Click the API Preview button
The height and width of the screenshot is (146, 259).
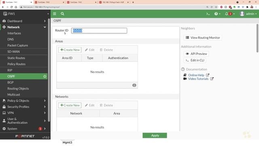click(196, 54)
